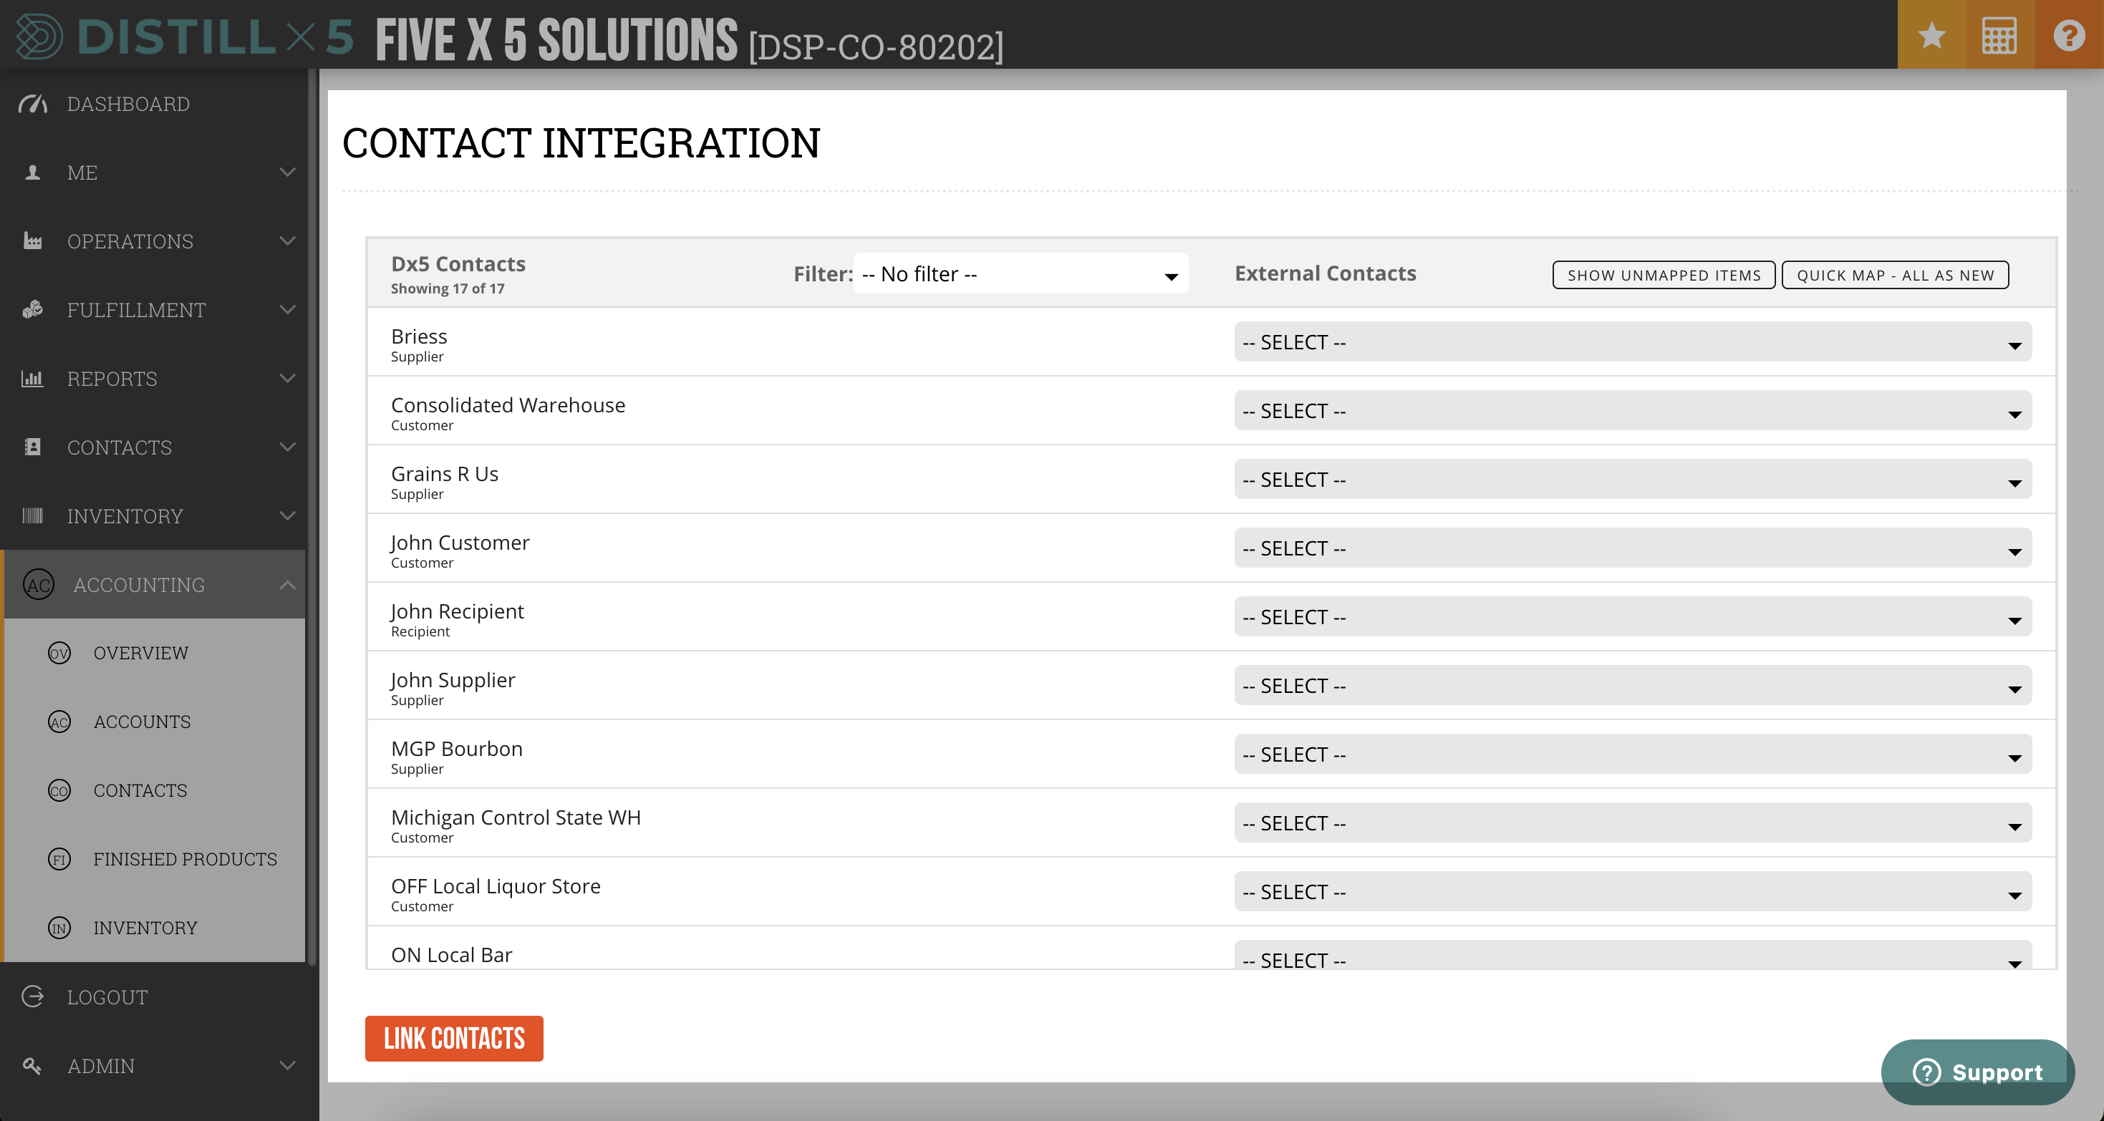Screen dimensions: 2104x1121
Task: Open the Support chat button
Action: pyautogui.click(x=1977, y=1072)
